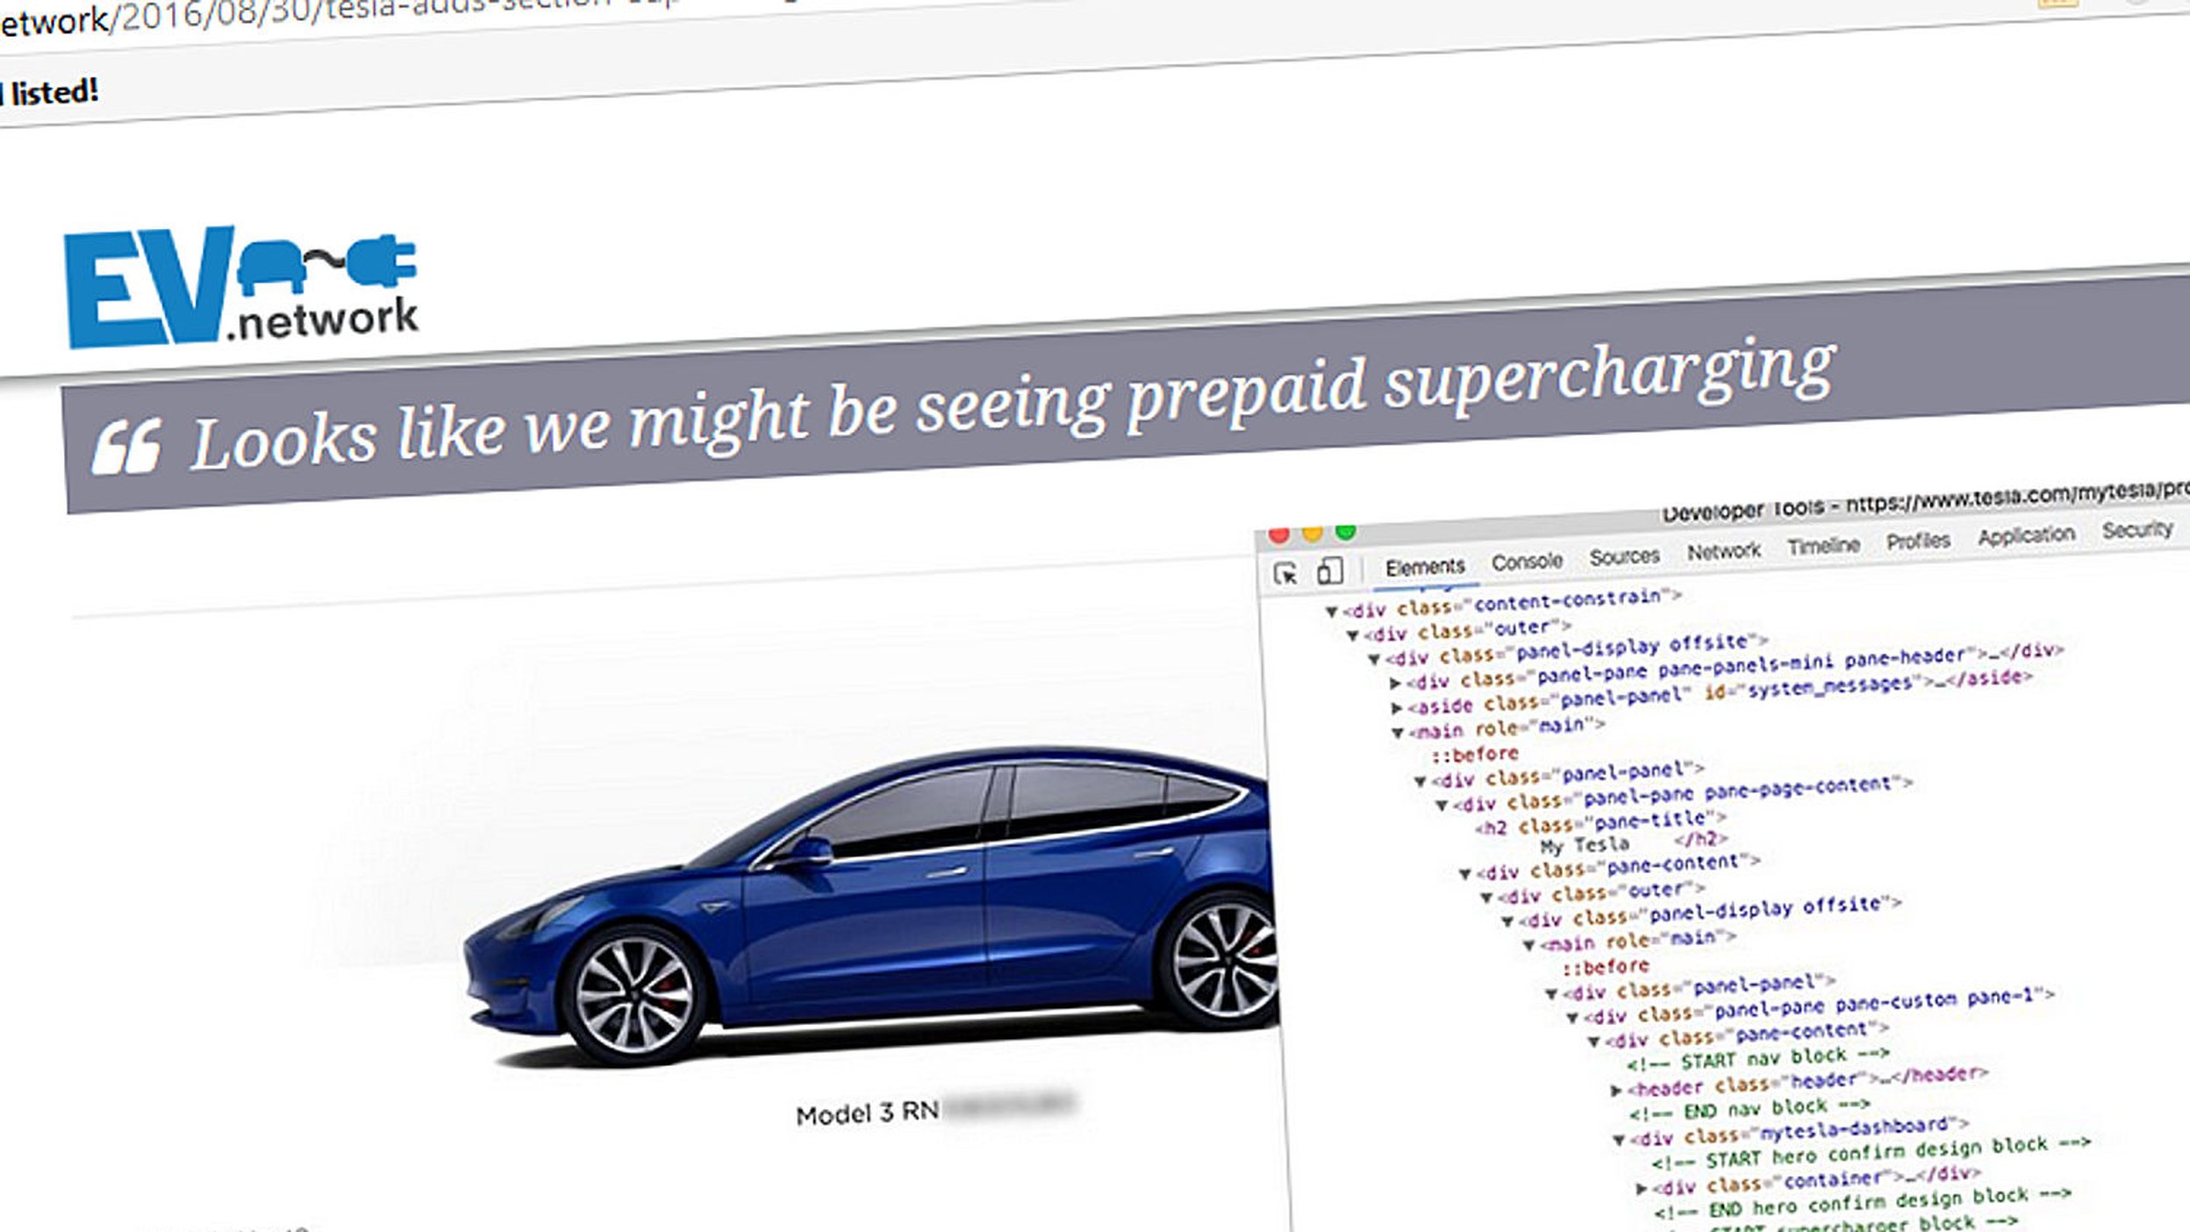The height and width of the screenshot is (1232, 2190).
Task: Expand the div class="container" node
Action: [x=1641, y=1189]
